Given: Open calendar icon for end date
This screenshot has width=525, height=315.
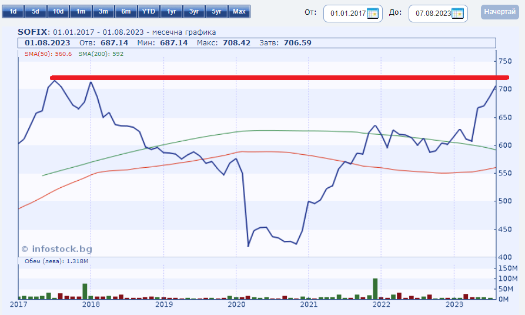Looking at the screenshot, I should coord(458,14).
